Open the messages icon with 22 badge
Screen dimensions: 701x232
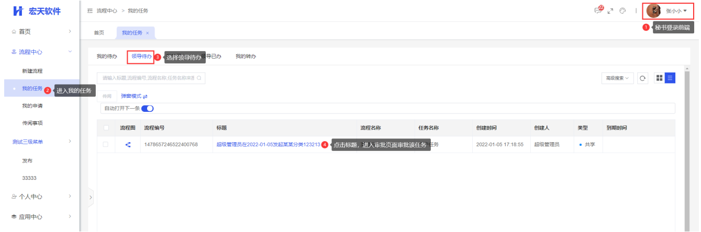click(598, 10)
